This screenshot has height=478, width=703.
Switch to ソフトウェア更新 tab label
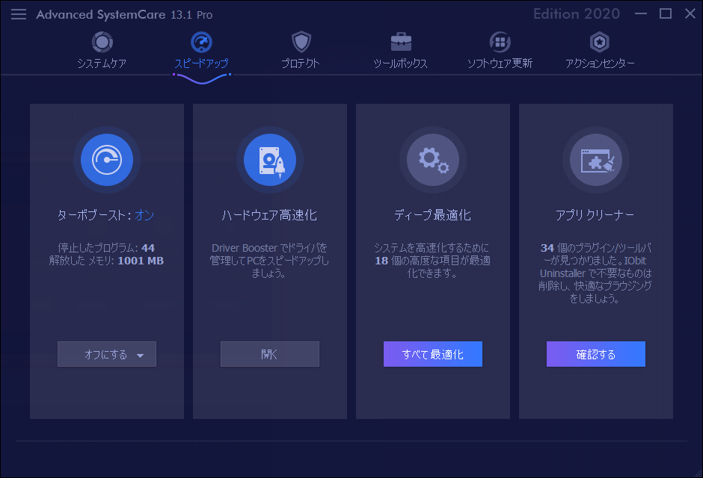500,63
